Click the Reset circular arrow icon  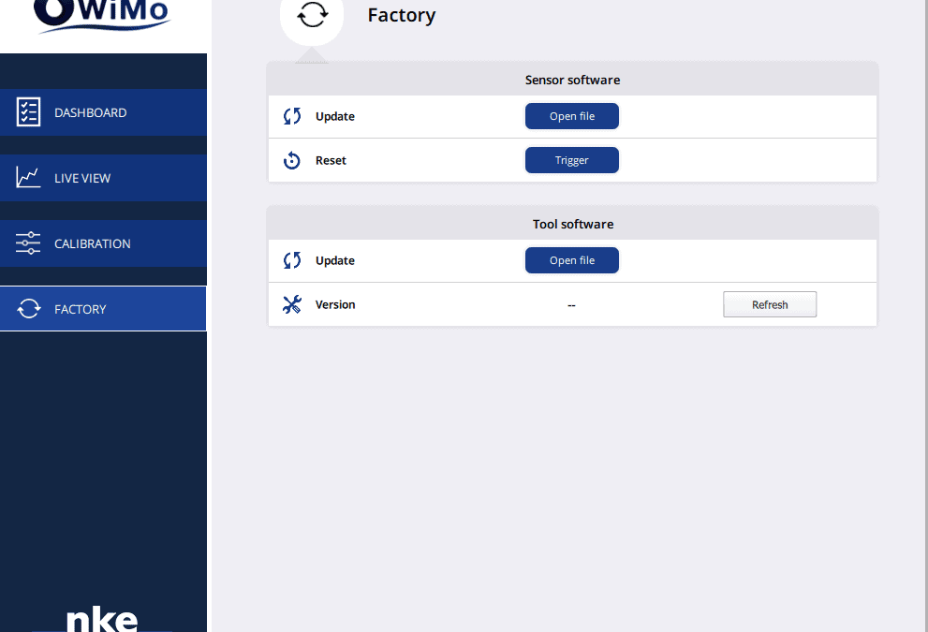292,160
